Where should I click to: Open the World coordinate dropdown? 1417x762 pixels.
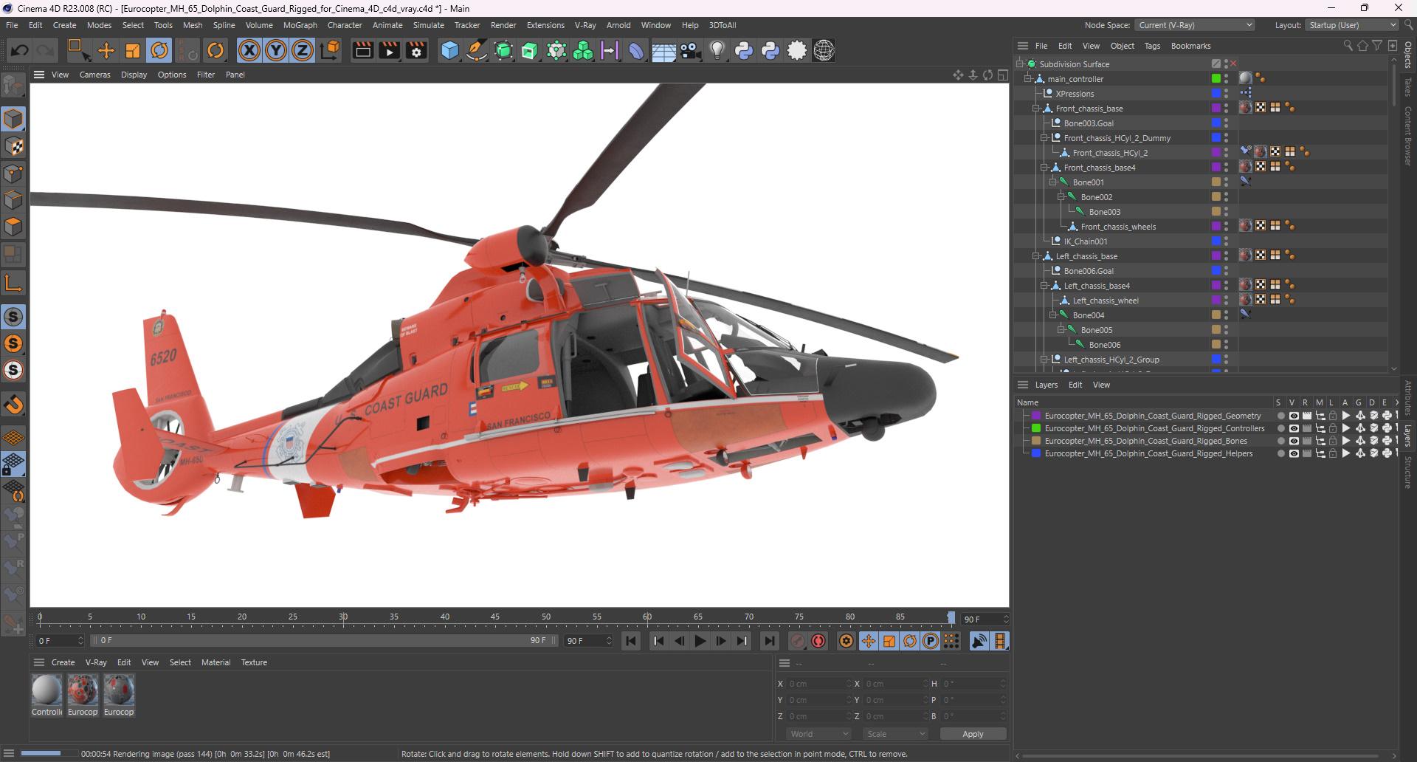[819, 734]
